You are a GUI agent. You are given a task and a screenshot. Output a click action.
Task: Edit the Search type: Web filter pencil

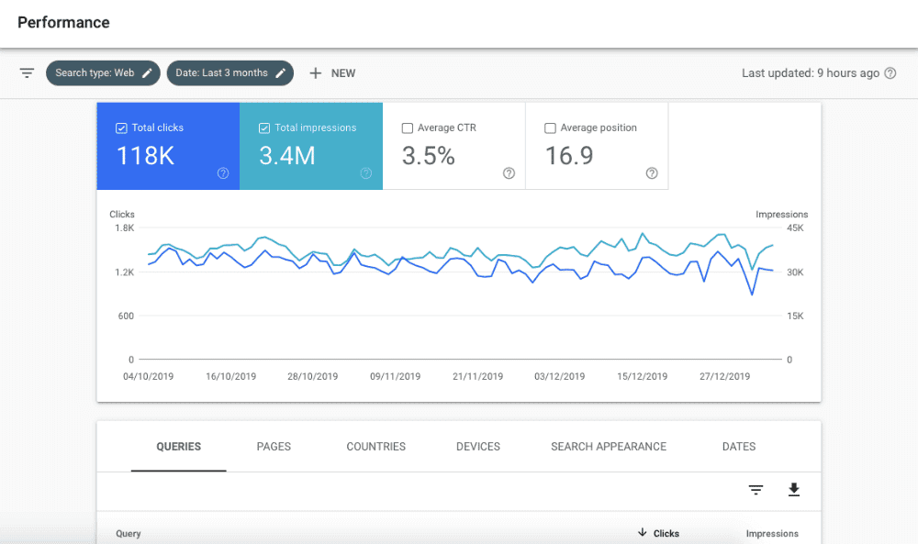(x=147, y=73)
